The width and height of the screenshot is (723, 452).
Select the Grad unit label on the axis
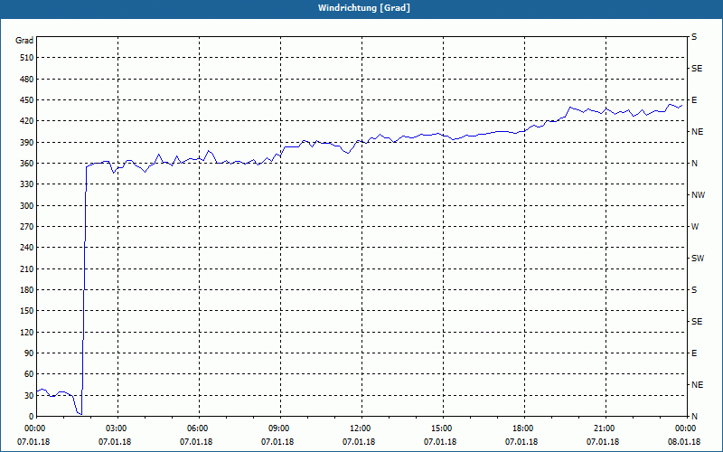pyautogui.click(x=24, y=41)
